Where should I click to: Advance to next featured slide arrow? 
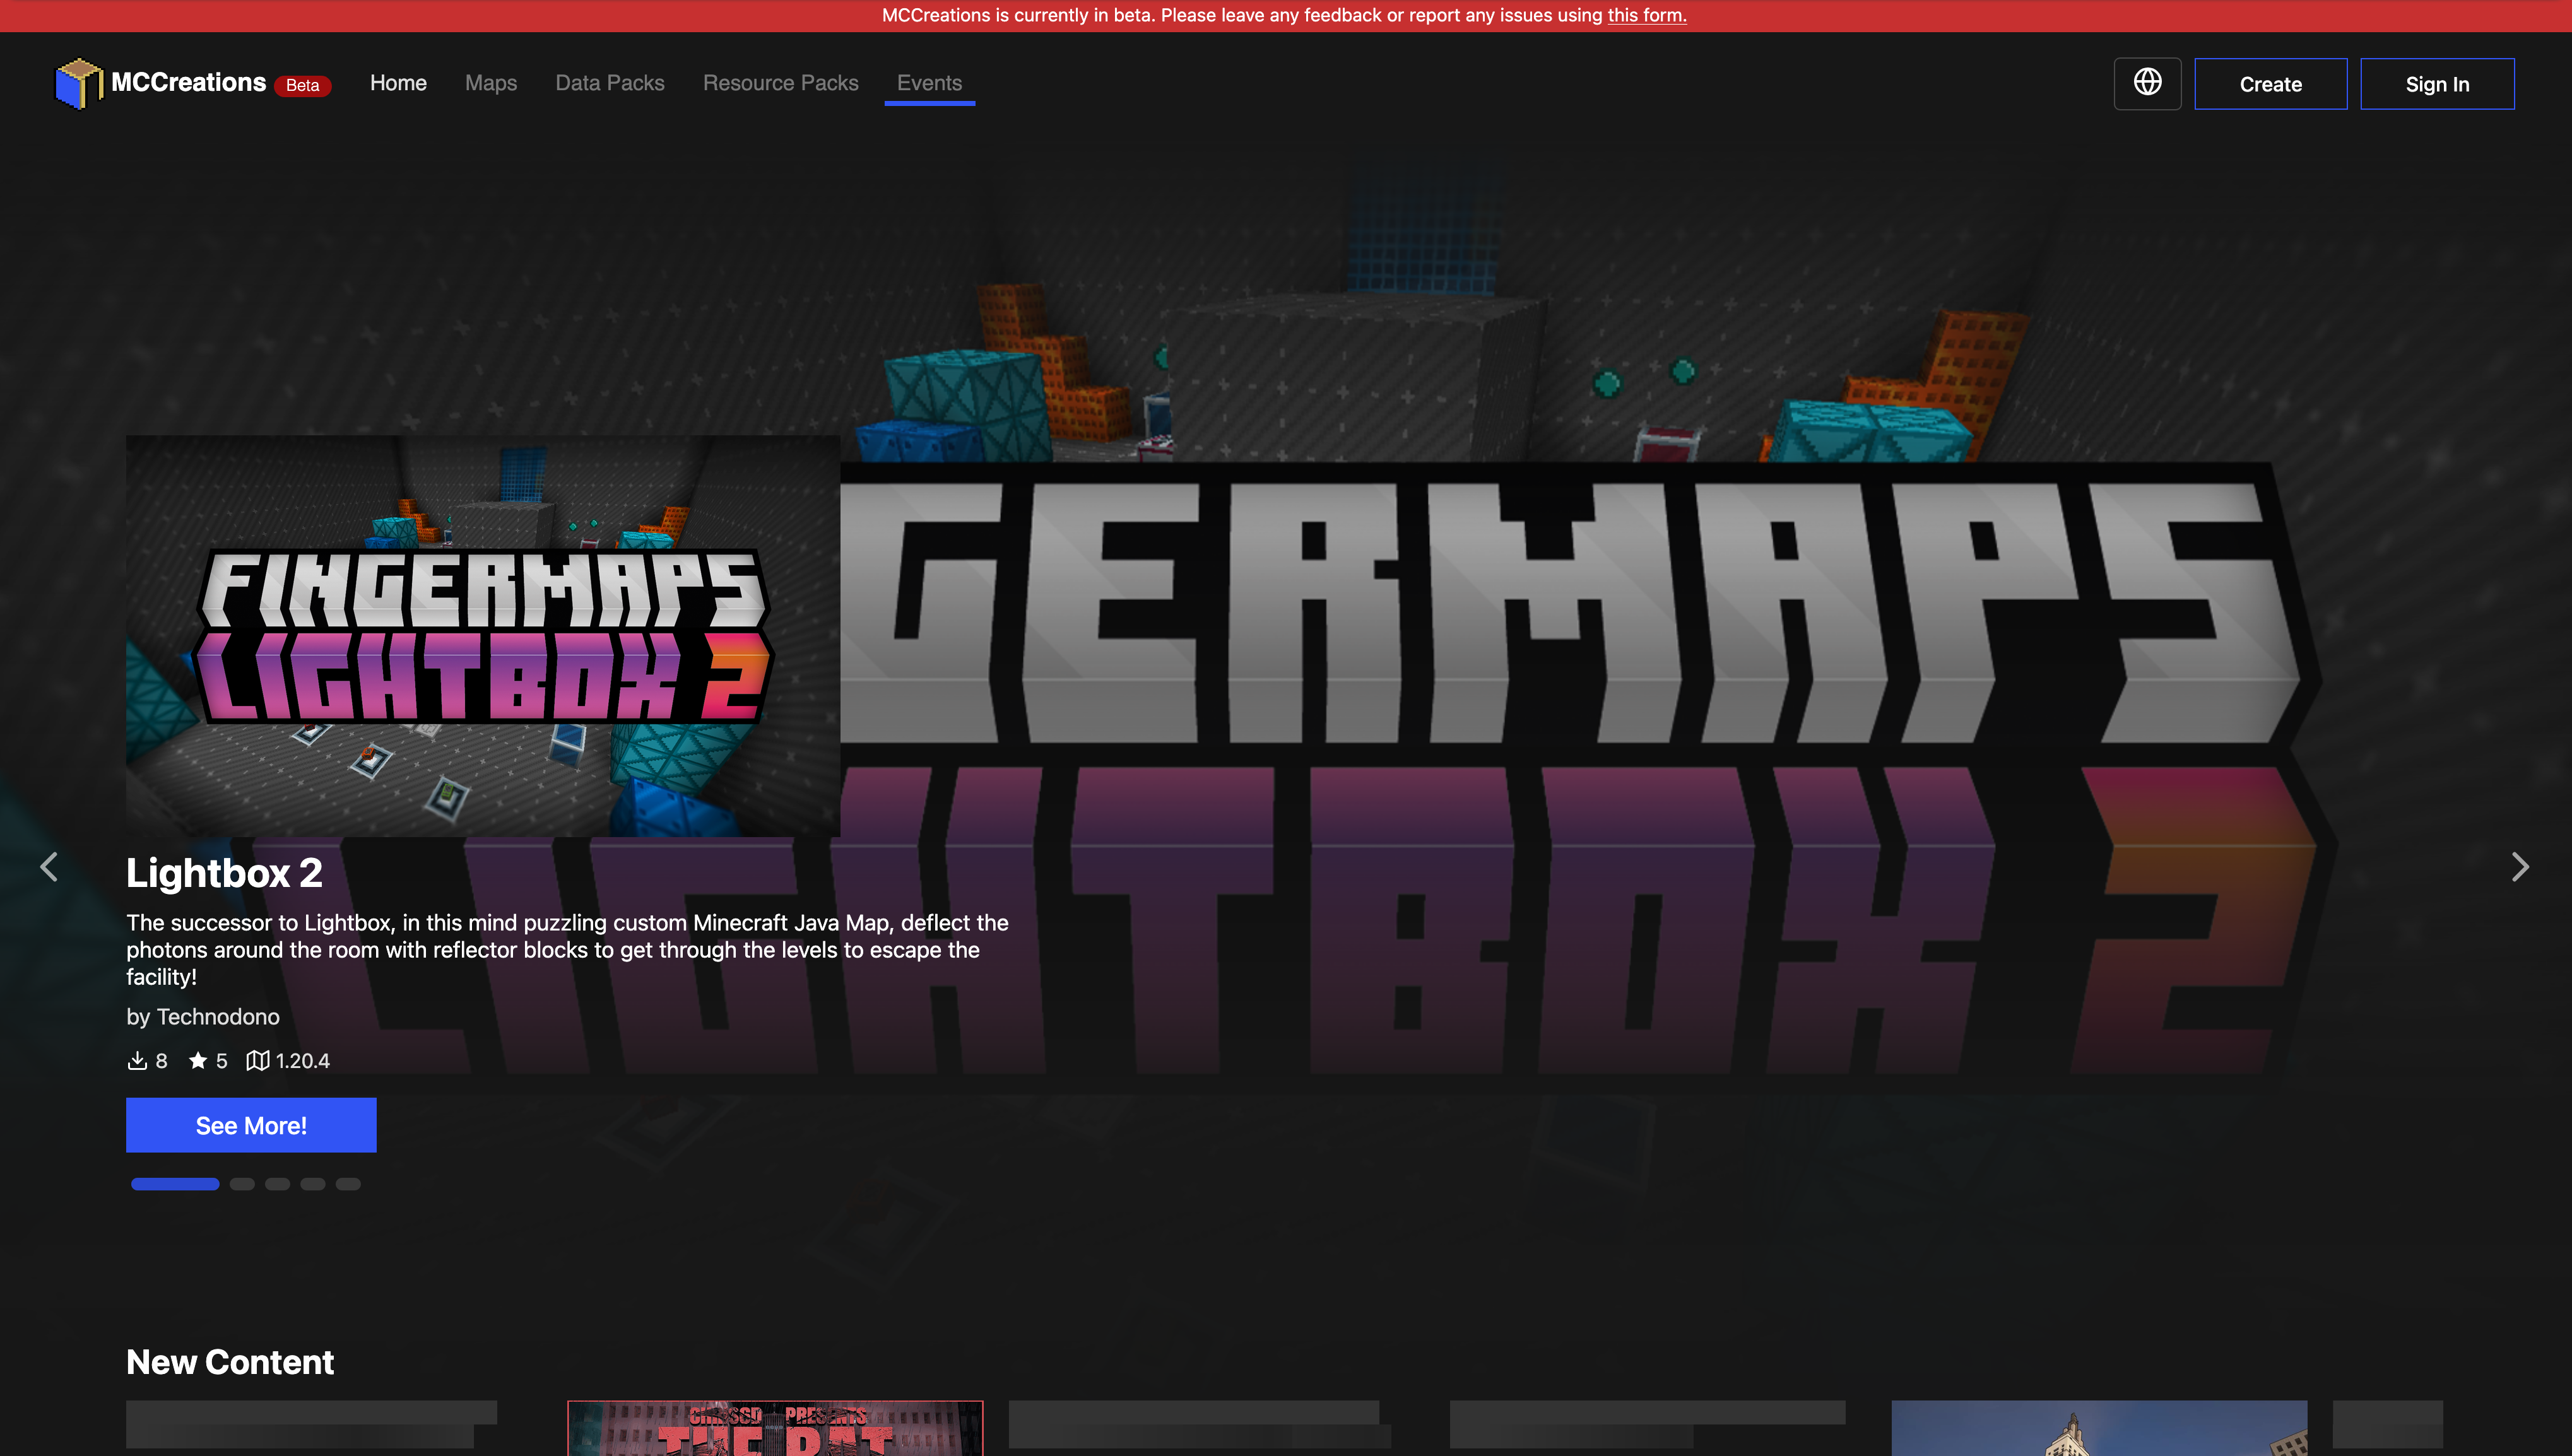tap(2520, 866)
